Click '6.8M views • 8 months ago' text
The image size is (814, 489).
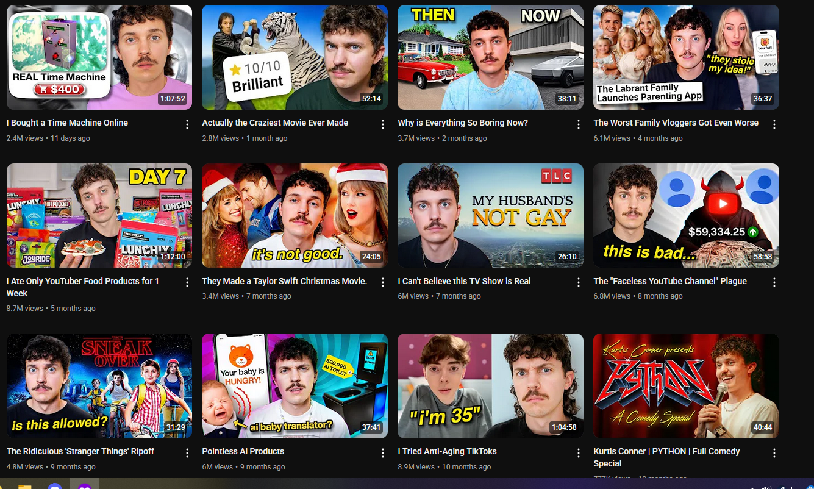coord(638,296)
